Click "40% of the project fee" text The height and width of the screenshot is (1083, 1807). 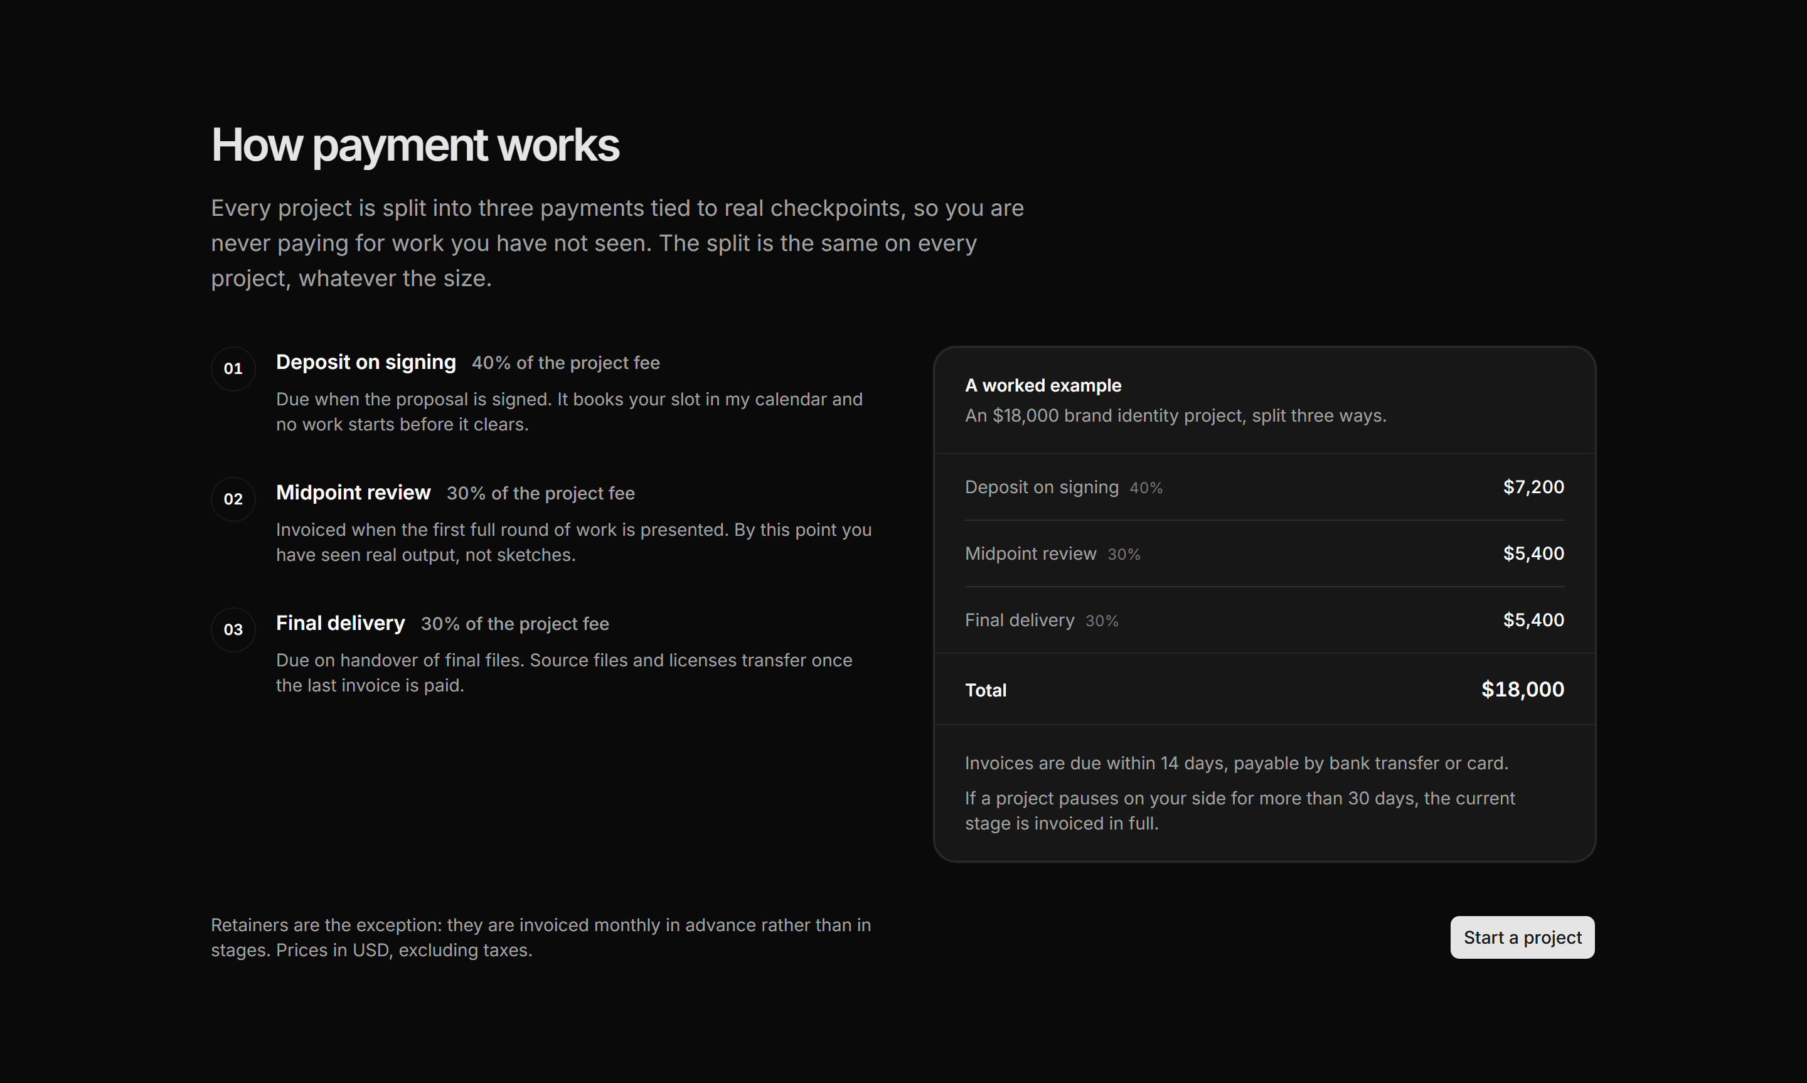(565, 363)
